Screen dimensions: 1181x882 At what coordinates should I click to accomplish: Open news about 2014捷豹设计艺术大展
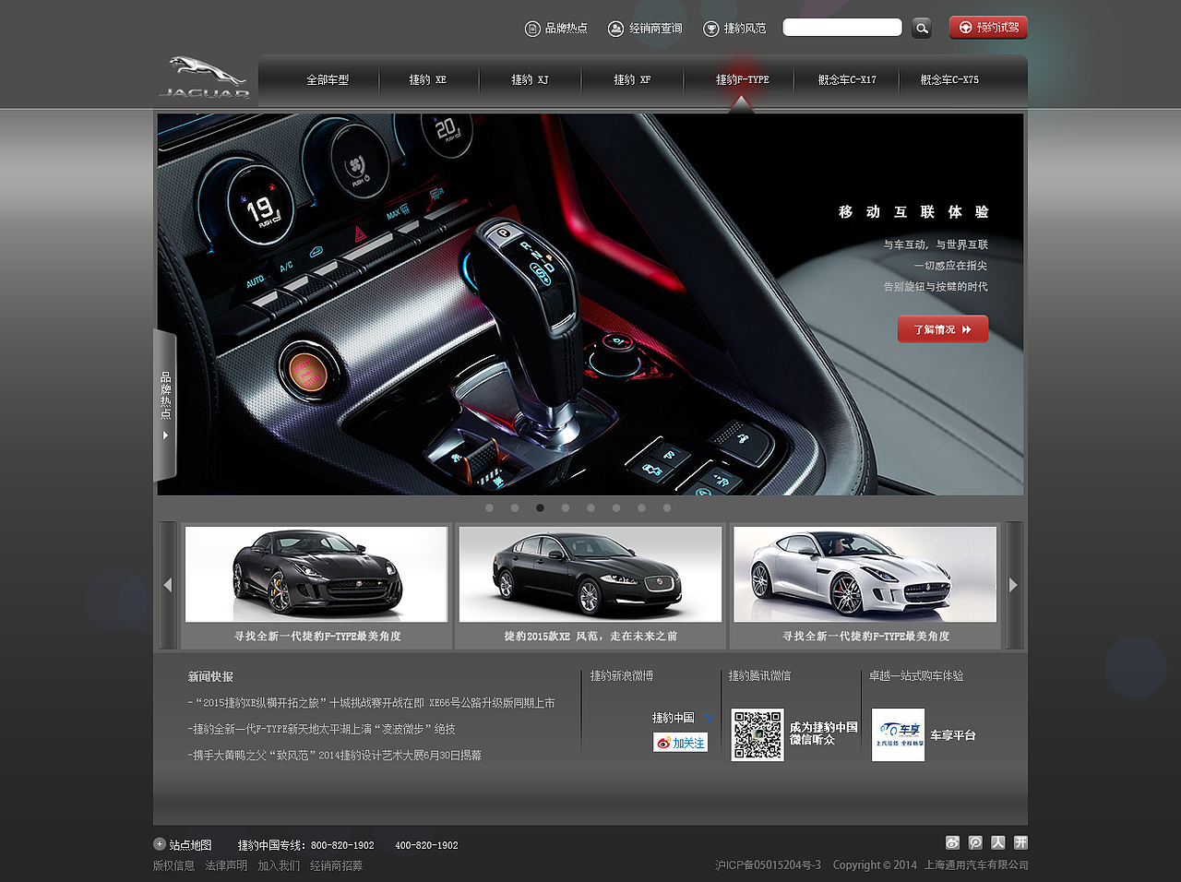click(335, 755)
